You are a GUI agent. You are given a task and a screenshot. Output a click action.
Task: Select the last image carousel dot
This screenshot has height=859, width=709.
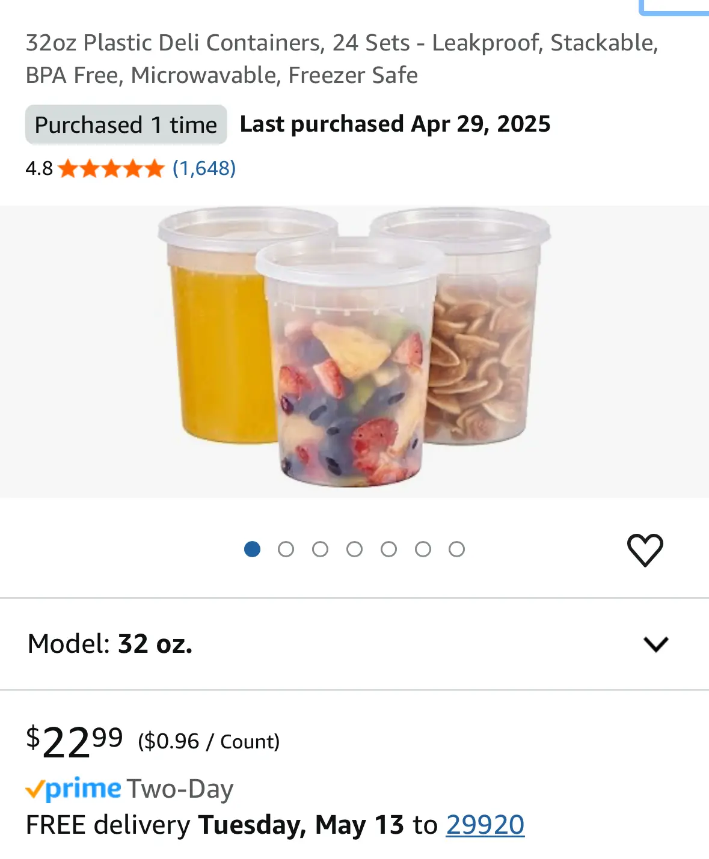[457, 549]
